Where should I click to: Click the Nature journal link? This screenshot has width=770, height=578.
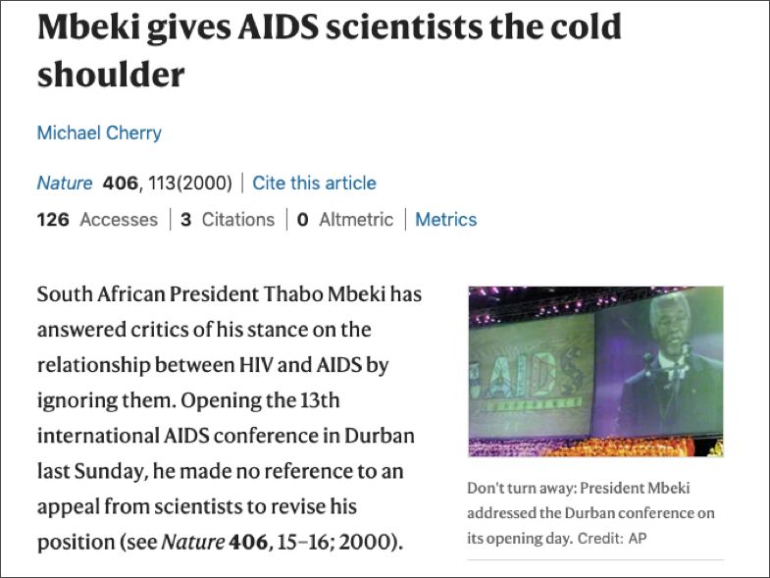click(65, 183)
